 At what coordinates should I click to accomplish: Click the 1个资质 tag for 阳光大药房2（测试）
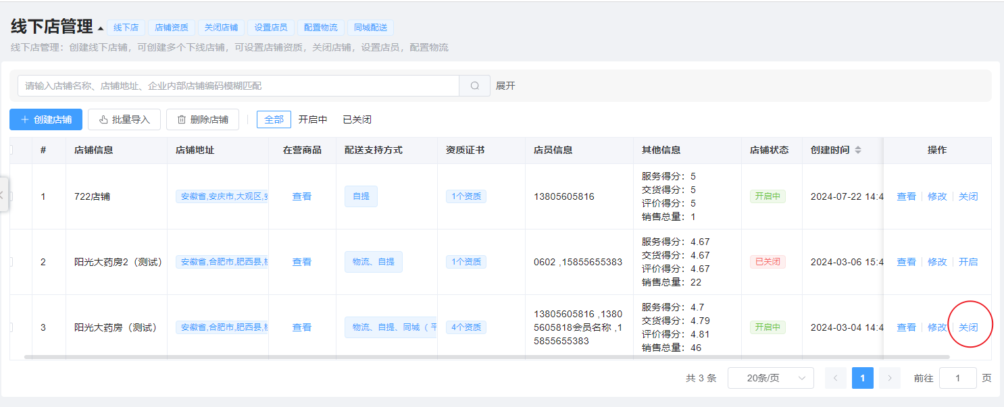click(x=466, y=262)
